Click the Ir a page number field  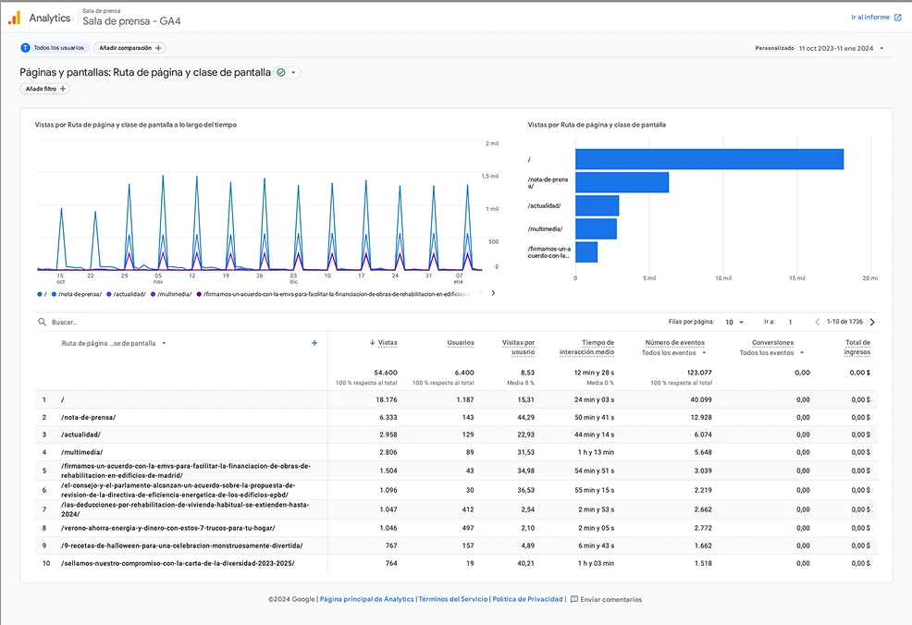click(790, 322)
